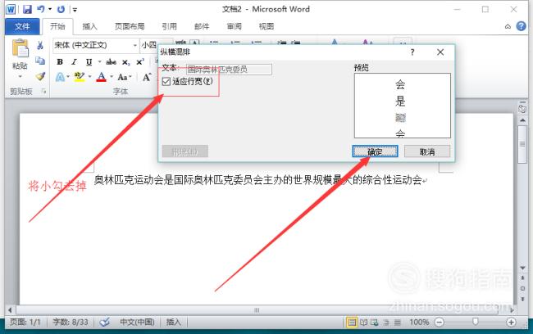Open clipboard pane launcher (剪贴板)
Screen dimensions: 533x334
[43, 91]
